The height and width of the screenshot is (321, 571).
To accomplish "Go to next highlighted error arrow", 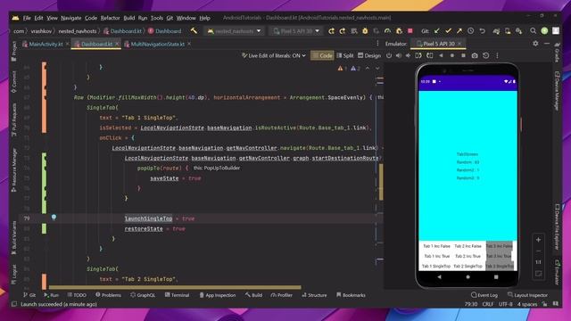I will [x=377, y=69].
